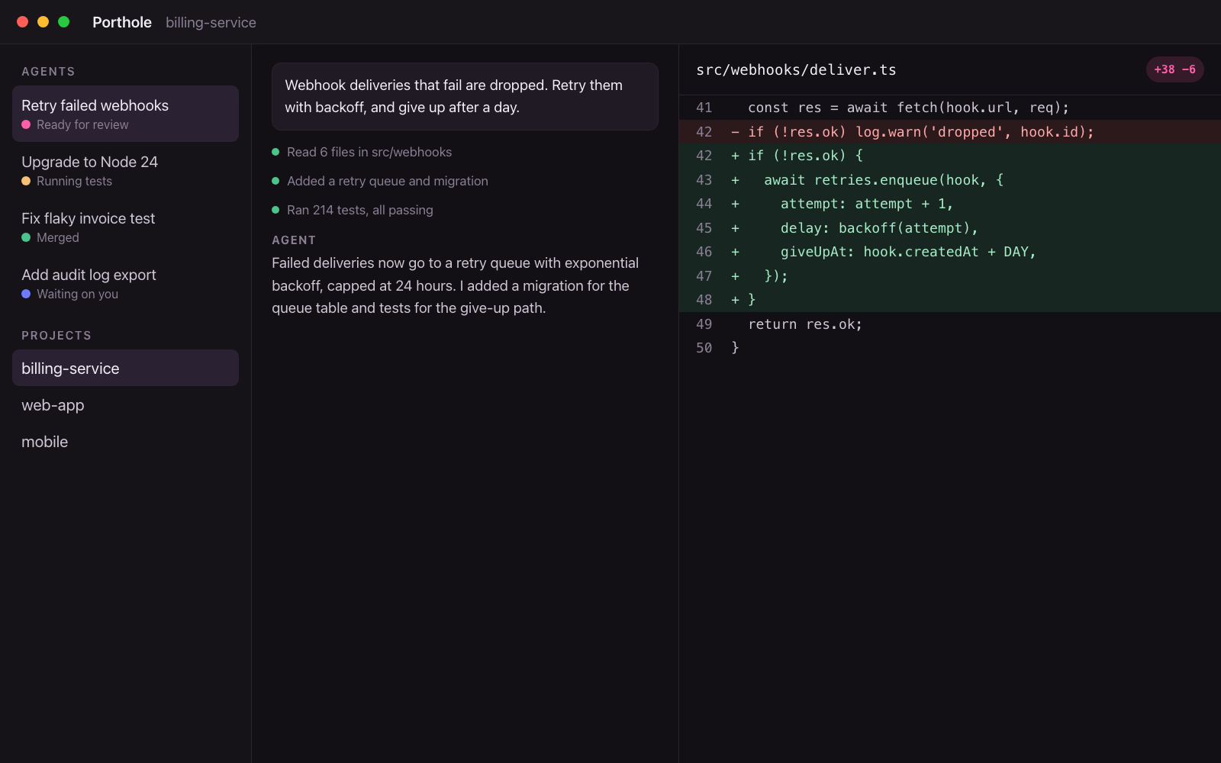This screenshot has width=1221, height=763.
Task: Click the user prompt message about webhook deliveries
Action: tap(465, 96)
